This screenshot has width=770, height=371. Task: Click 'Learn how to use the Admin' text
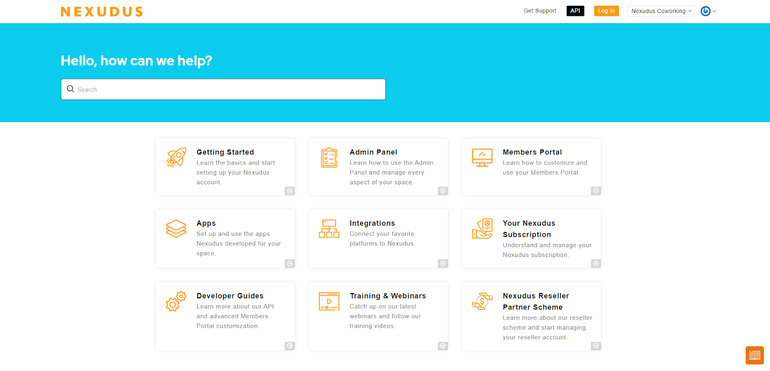pyautogui.click(x=392, y=163)
